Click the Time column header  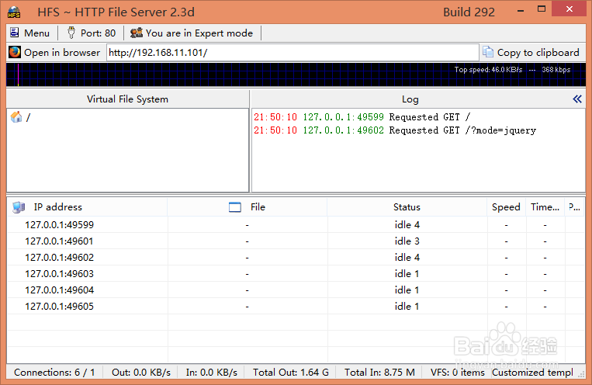coord(545,207)
